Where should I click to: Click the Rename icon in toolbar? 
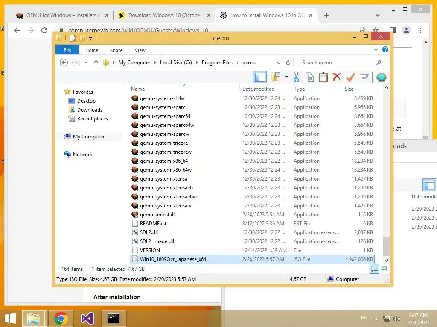[x=364, y=77]
